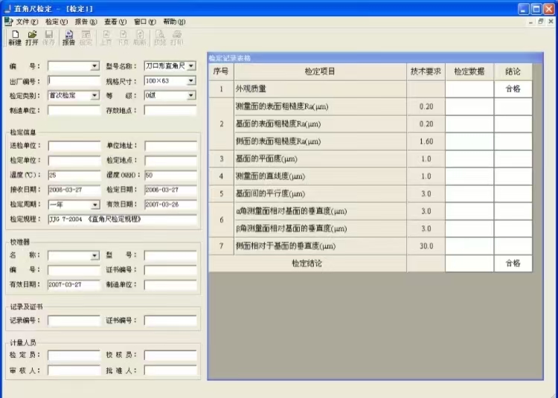Expand the 校准器 名称 dropdown

[94, 255]
